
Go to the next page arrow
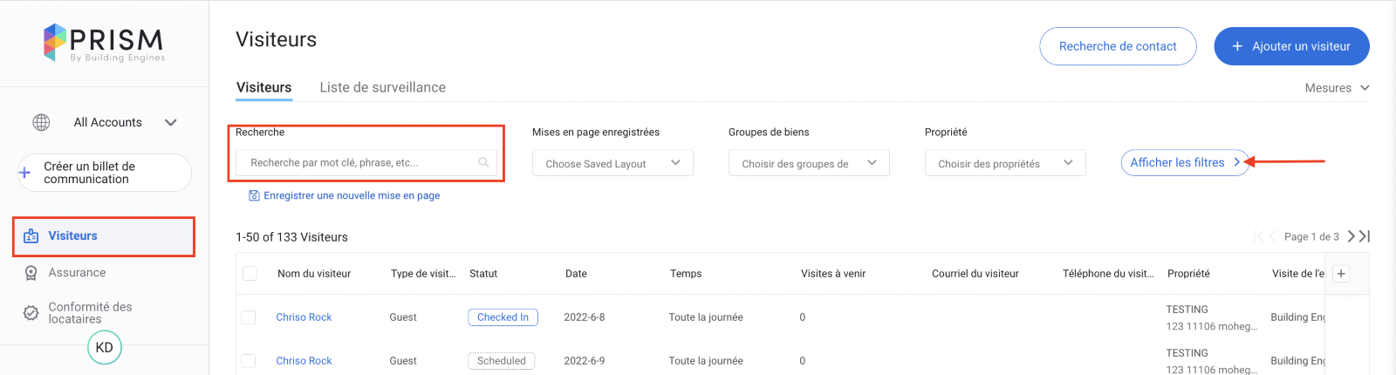1352,236
